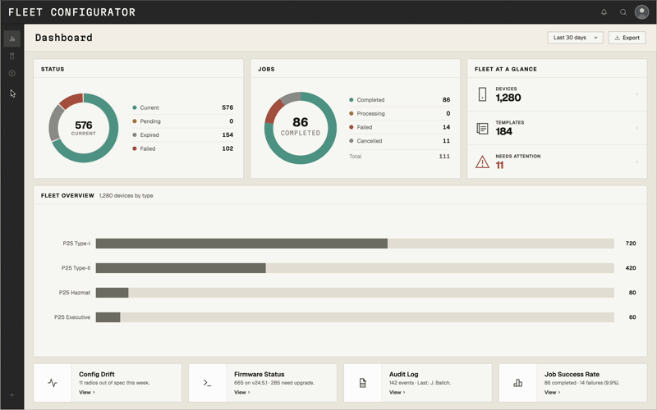657x410 pixels.
Task: Expand the Needs Attention row
Action: tap(557, 162)
